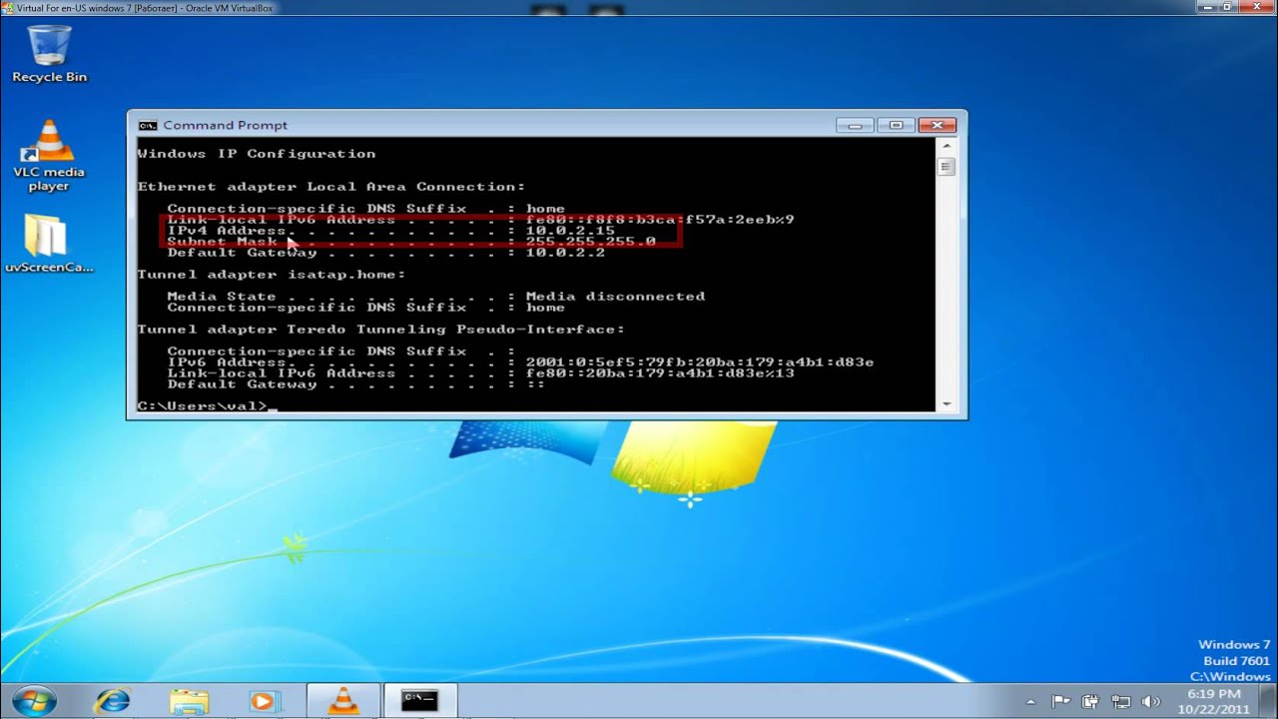Close the Command Prompt window
Screen dimensions: 1278x719
click(937, 125)
